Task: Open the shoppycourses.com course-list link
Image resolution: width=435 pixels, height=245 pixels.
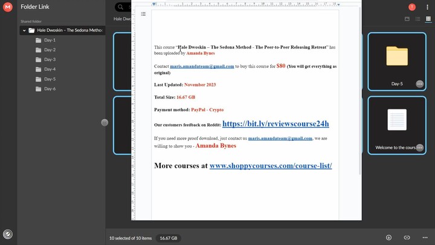Action: point(270,165)
